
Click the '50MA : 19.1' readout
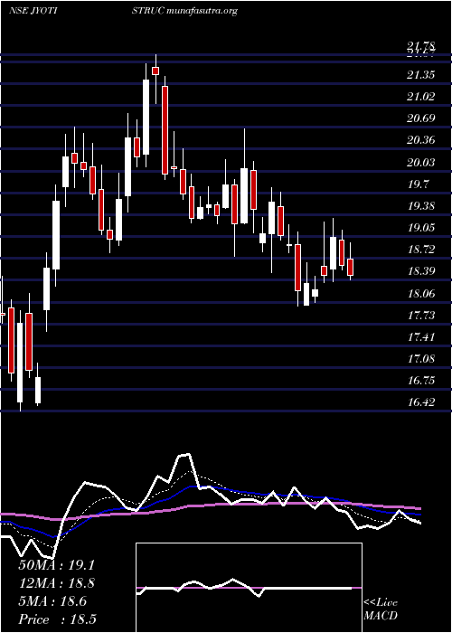coord(56,565)
